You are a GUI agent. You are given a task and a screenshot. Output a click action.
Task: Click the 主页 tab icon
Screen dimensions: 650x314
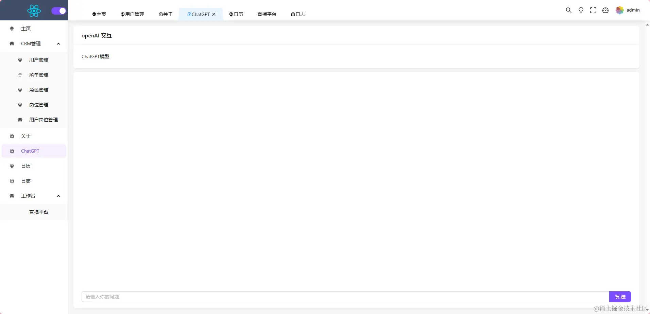point(94,14)
